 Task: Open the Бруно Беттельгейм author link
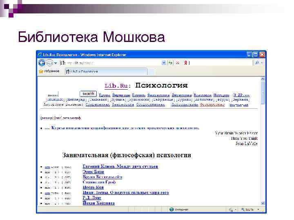(102, 177)
